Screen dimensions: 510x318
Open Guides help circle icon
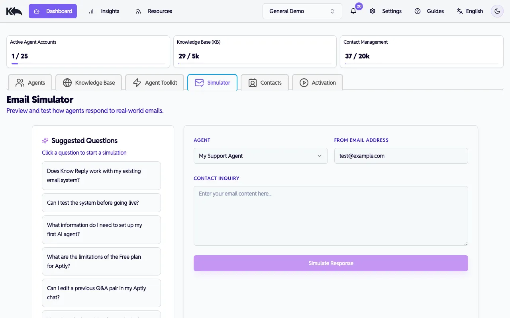418,11
